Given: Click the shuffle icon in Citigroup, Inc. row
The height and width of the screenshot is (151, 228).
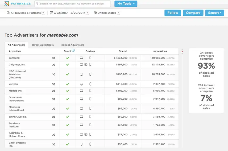Looking at the screenshot, I should [53, 65].
